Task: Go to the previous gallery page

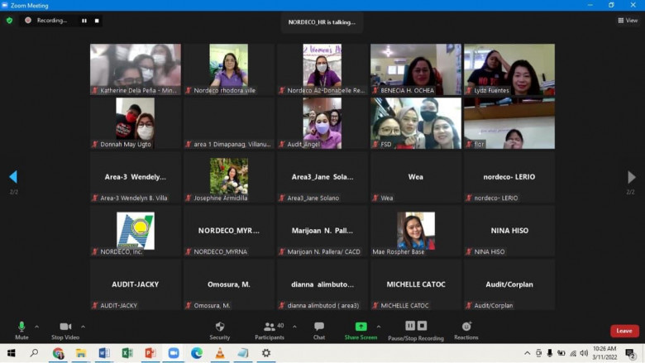Action: (x=12, y=177)
